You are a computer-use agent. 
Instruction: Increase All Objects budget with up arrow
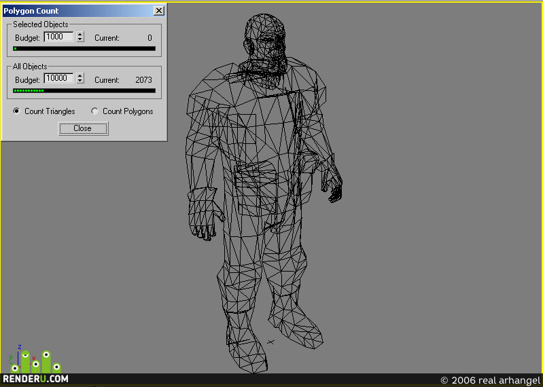(80, 76)
